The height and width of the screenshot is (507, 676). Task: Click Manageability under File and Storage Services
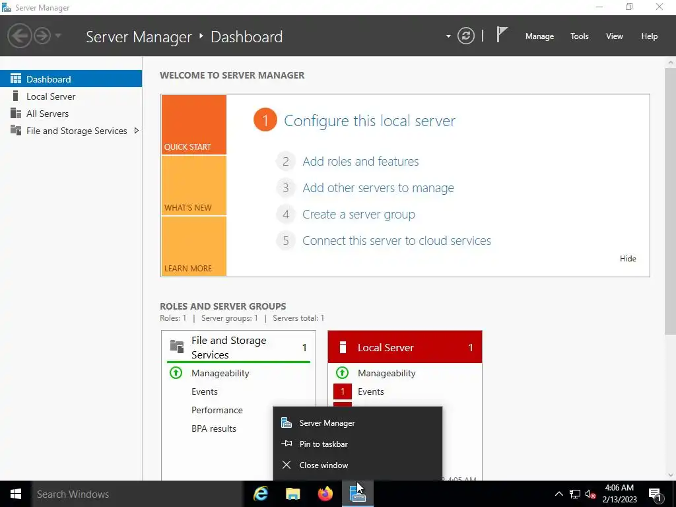(220, 373)
